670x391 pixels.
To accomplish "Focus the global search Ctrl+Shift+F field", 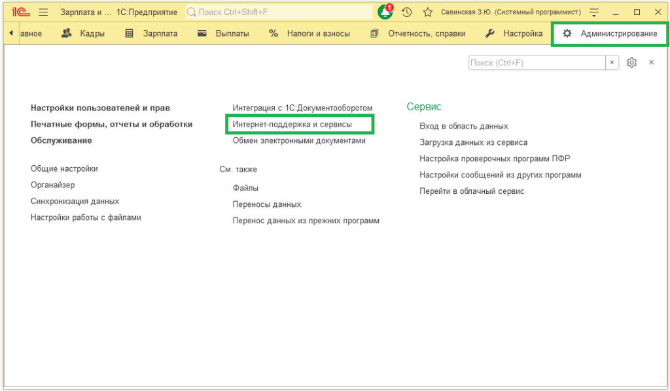I will click(279, 12).
